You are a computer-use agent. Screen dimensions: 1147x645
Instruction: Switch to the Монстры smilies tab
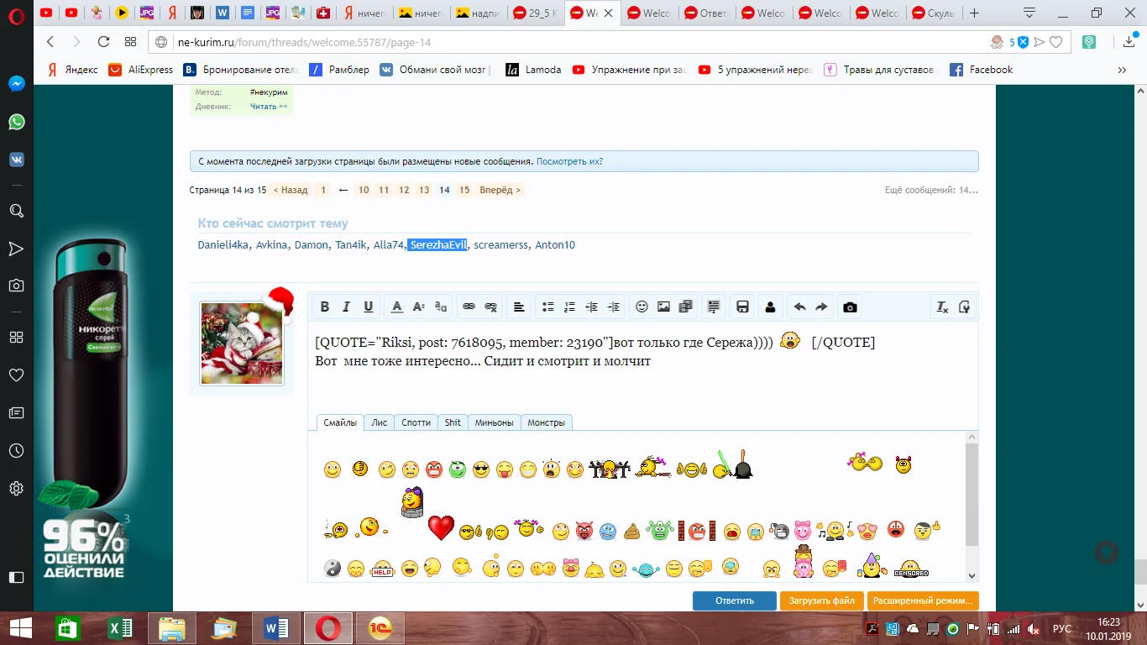pyautogui.click(x=547, y=422)
